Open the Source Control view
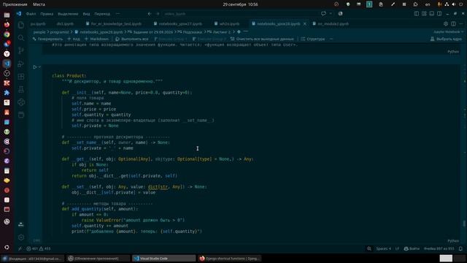The width and height of the screenshot is (467, 263). tap(21, 50)
